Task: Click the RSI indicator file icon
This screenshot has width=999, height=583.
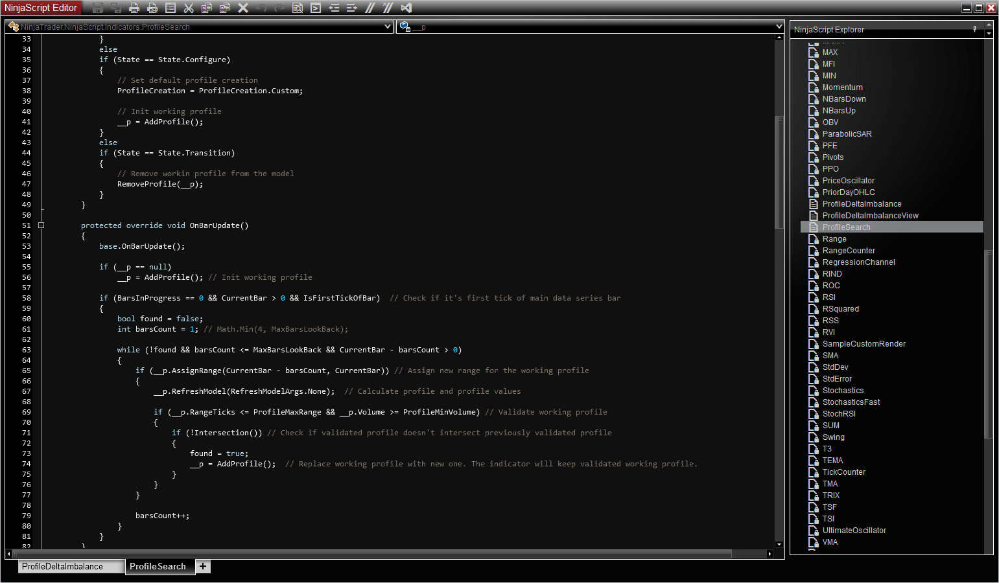Action: (814, 297)
